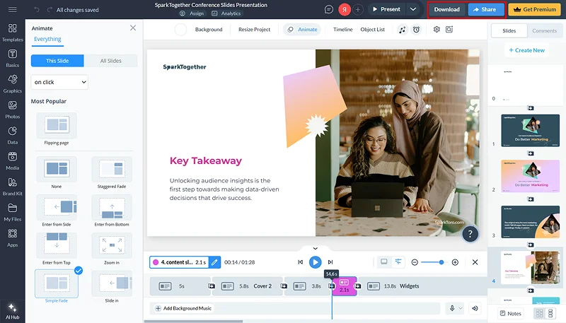
Task: Play the presentation timeline
Action: [x=316, y=262]
